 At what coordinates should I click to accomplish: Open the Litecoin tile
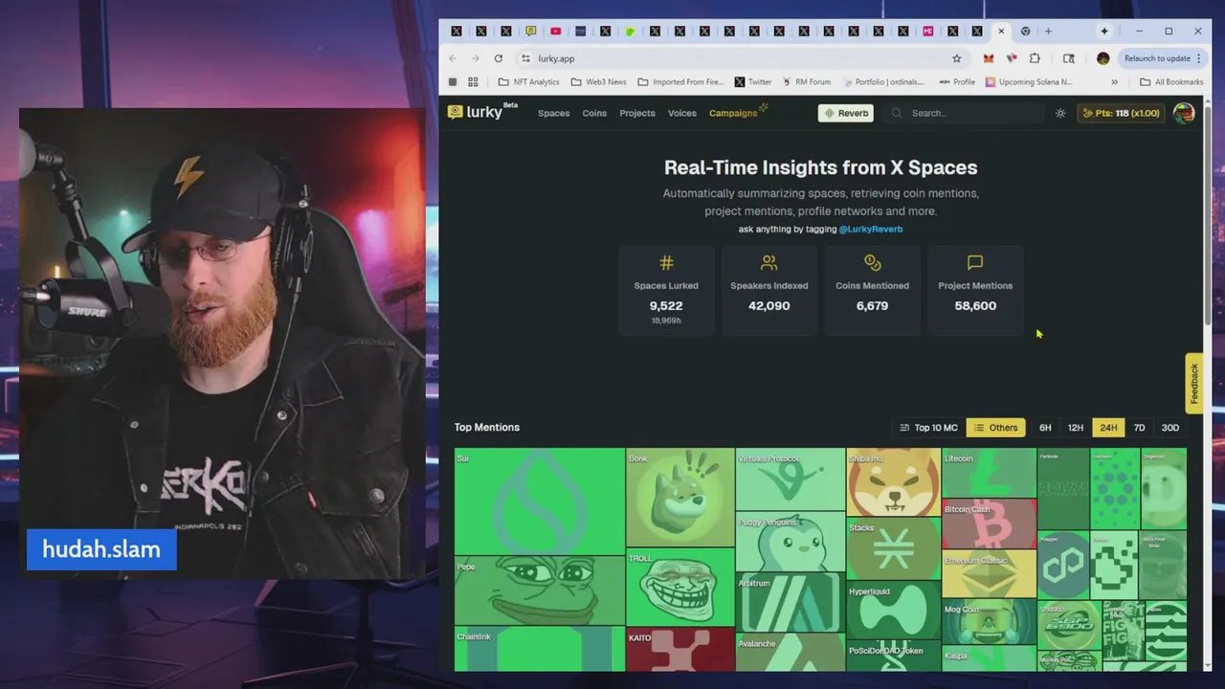pos(989,473)
